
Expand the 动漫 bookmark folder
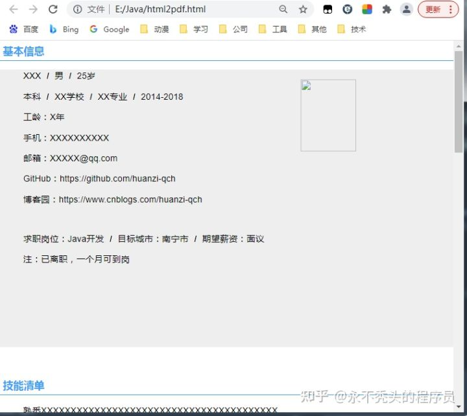click(154, 29)
